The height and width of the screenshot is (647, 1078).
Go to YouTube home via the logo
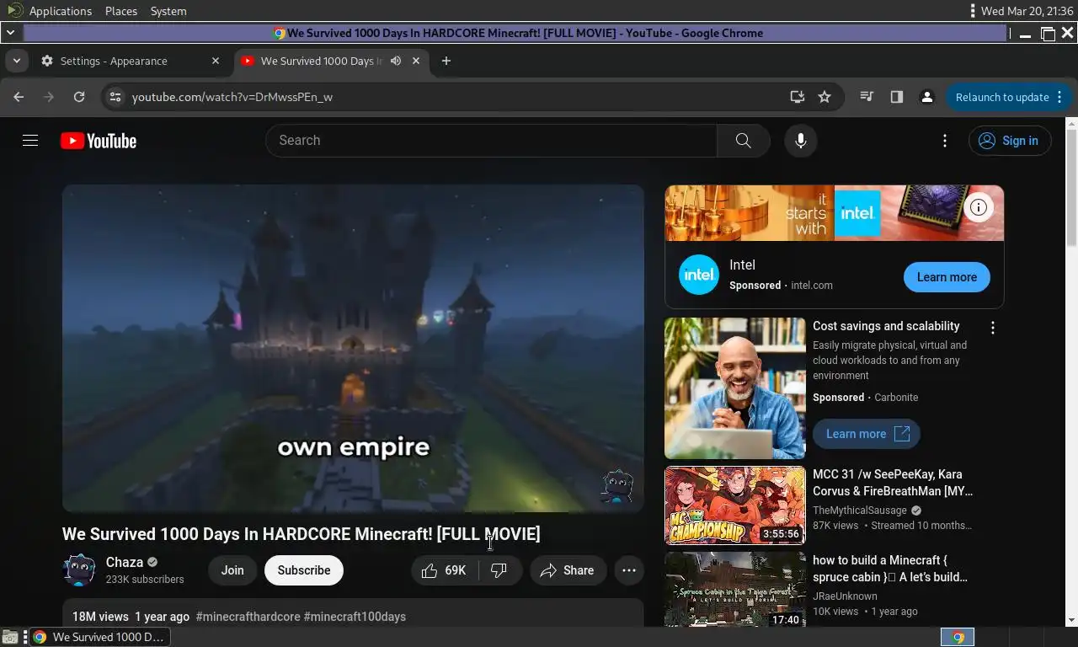click(99, 141)
